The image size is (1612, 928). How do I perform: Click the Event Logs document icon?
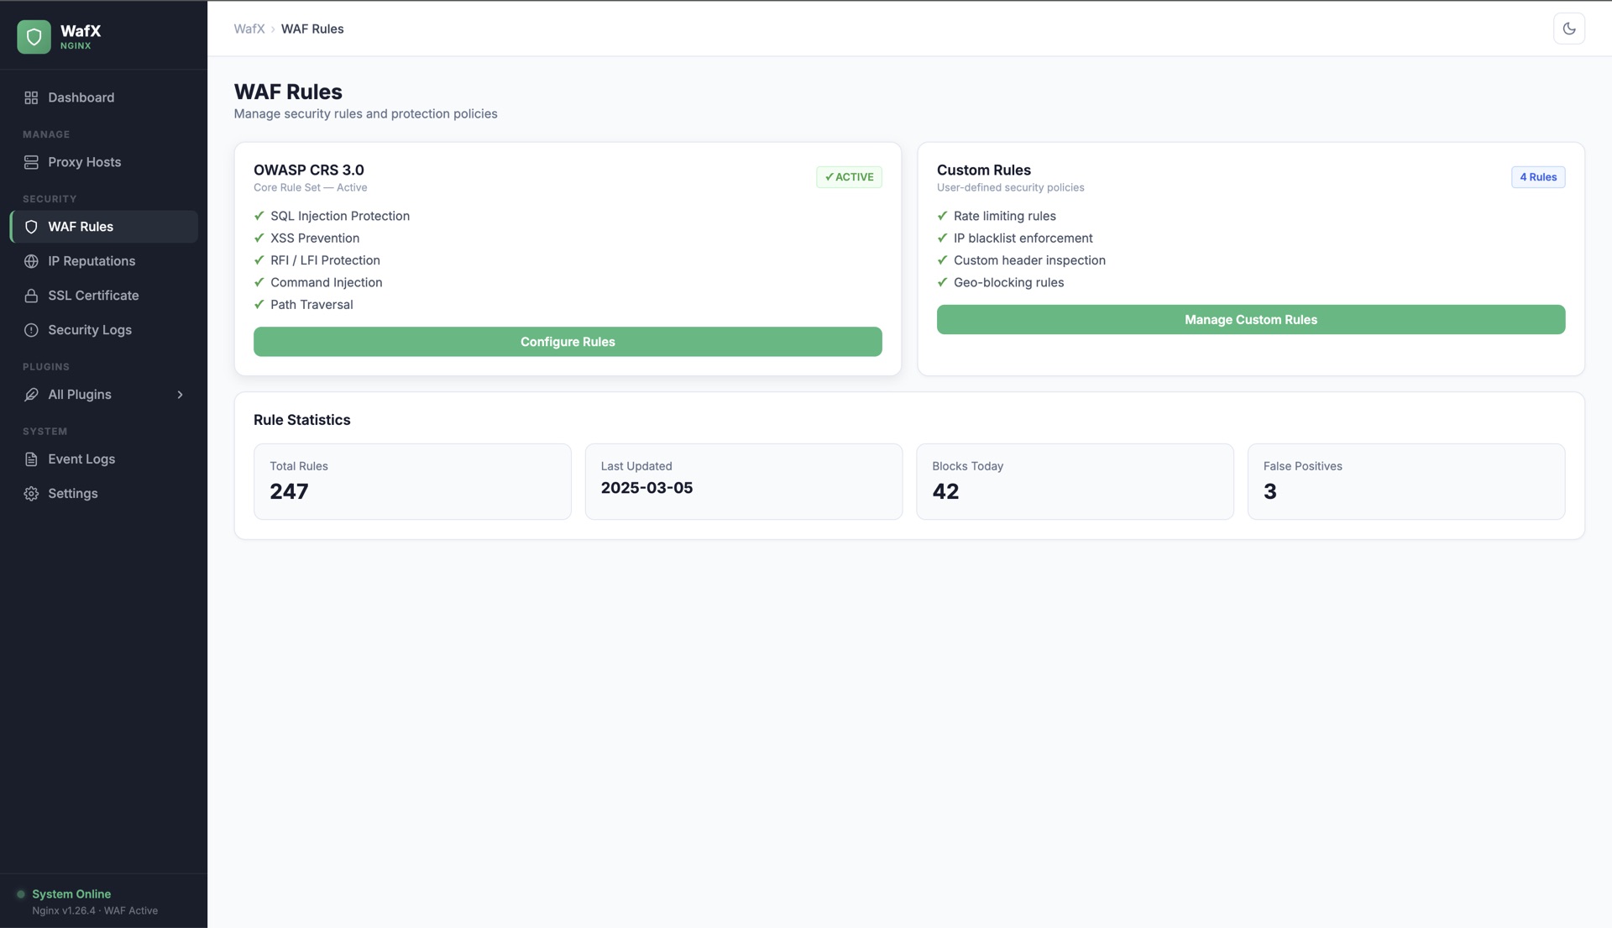31,459
